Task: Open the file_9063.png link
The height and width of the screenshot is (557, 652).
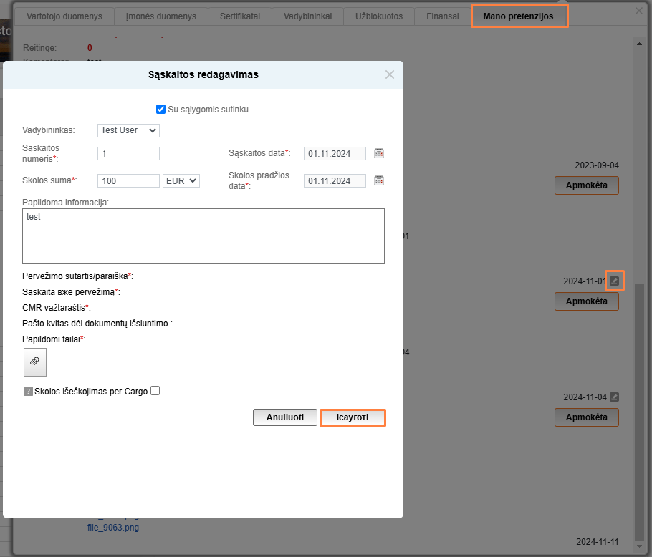Action: (x=113, y=528)
